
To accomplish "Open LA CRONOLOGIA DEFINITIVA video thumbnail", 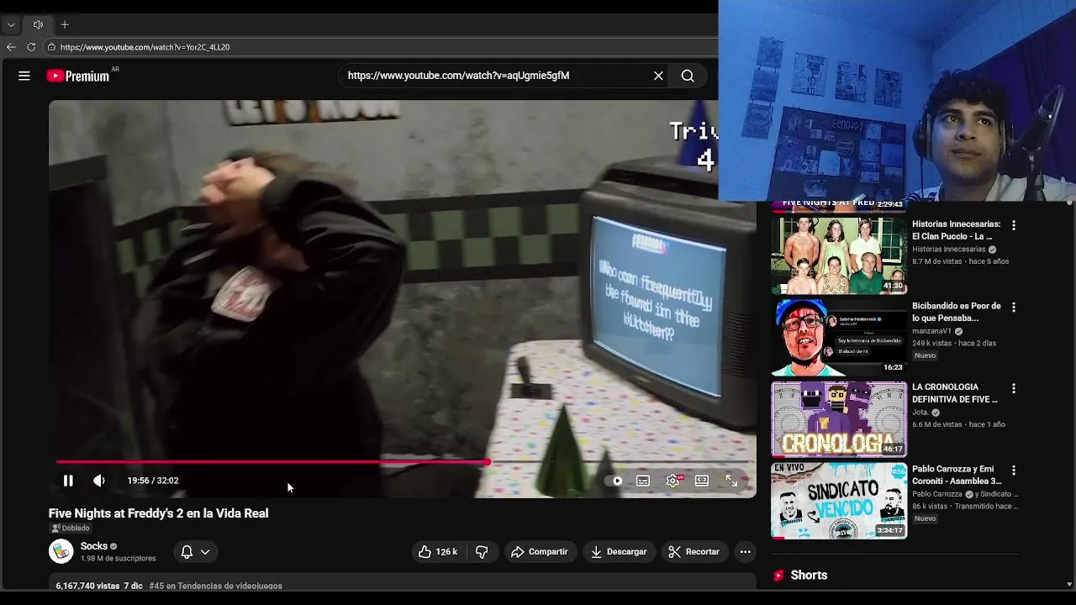I will point(839,418).
